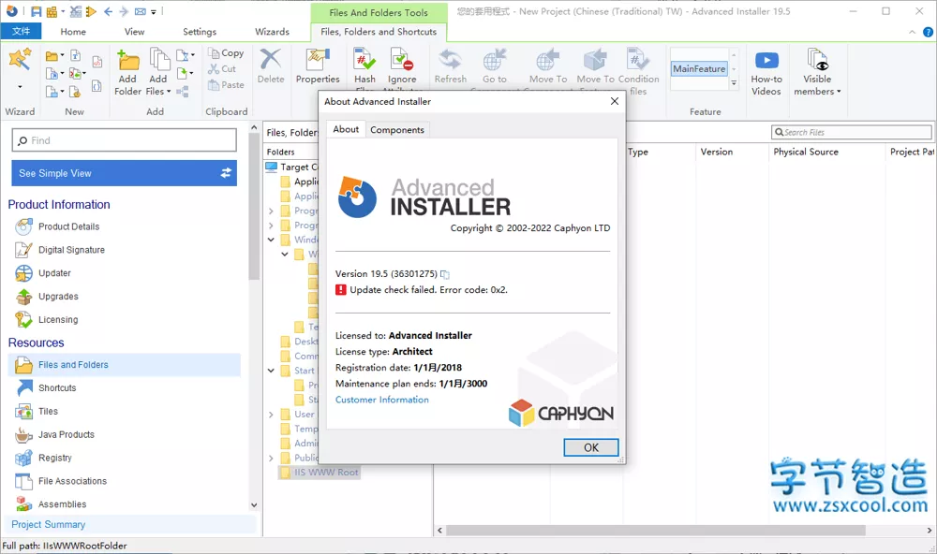This screenshot has width=937, height=554.
Task: Click the Search Files field
Action: point(852,132)
